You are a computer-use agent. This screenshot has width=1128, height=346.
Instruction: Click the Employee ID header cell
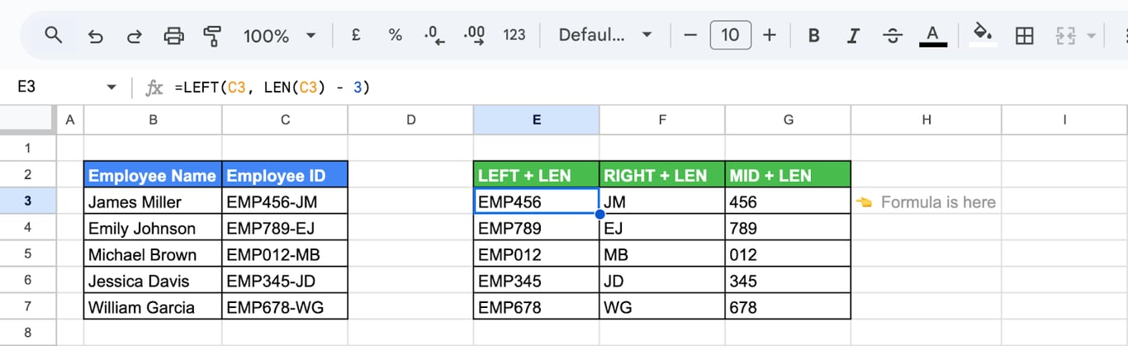click(285, 175)
